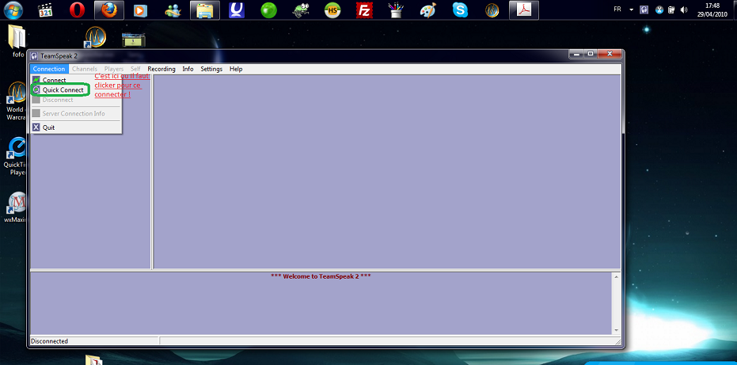Open the Recording menu

click(x=161, y=69)
